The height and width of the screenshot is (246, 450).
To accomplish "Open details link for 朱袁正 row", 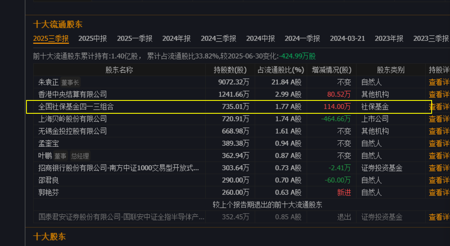I will (439, 82).
